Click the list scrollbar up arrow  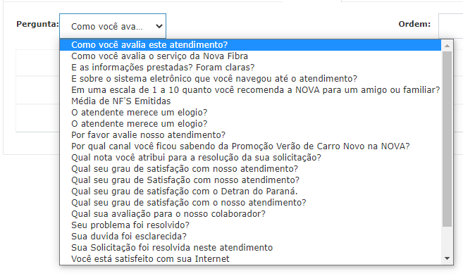pyautogui.click(x=447, y=45)
